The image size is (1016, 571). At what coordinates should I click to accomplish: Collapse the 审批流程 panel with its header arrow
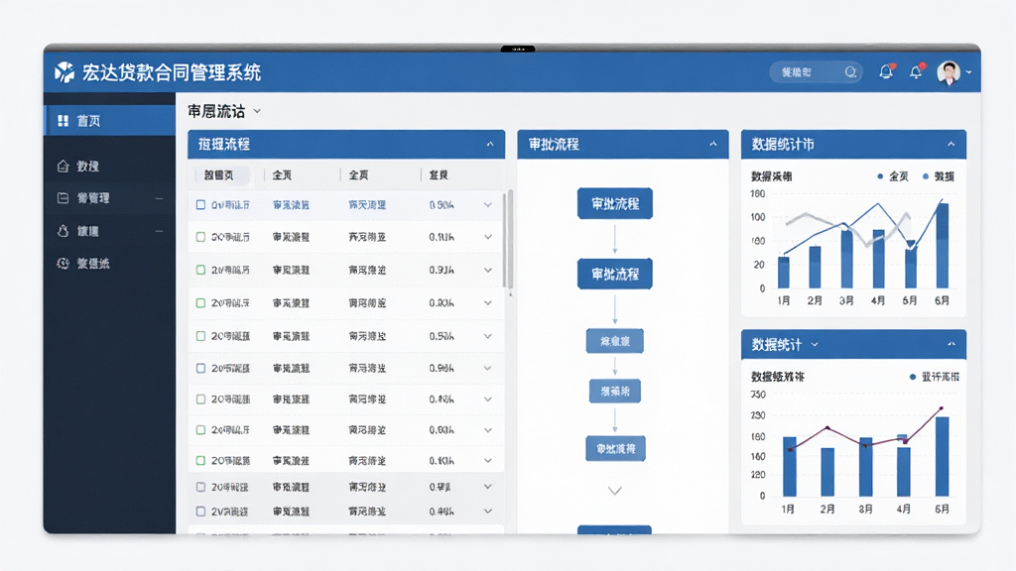pyautogui.click(x=713, y=145)
